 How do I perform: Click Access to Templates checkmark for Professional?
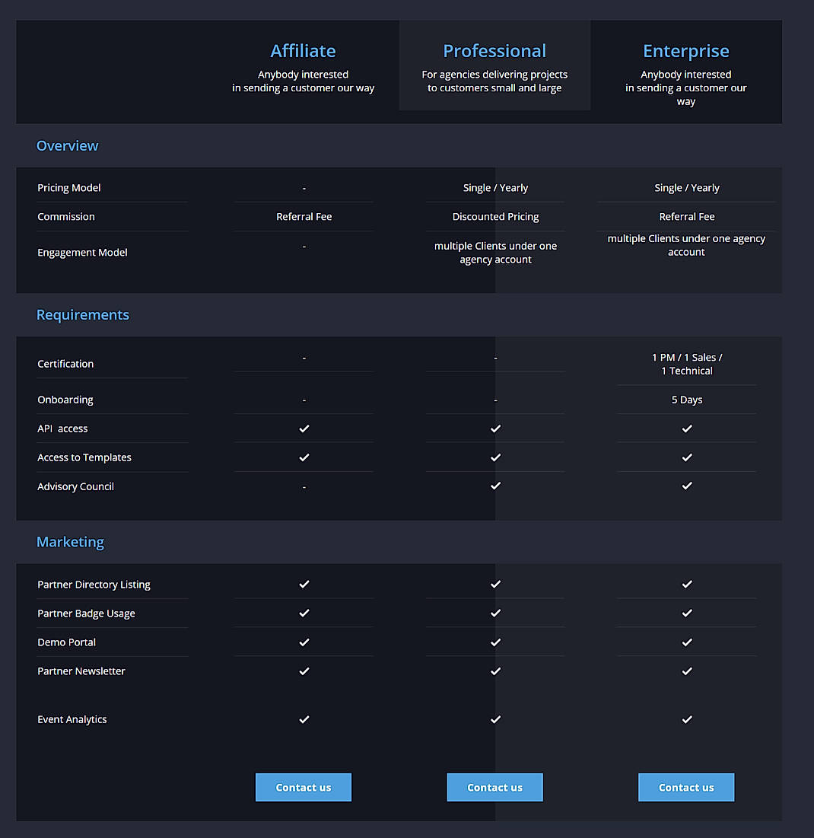pyautogui.click(x=496, y=457)
